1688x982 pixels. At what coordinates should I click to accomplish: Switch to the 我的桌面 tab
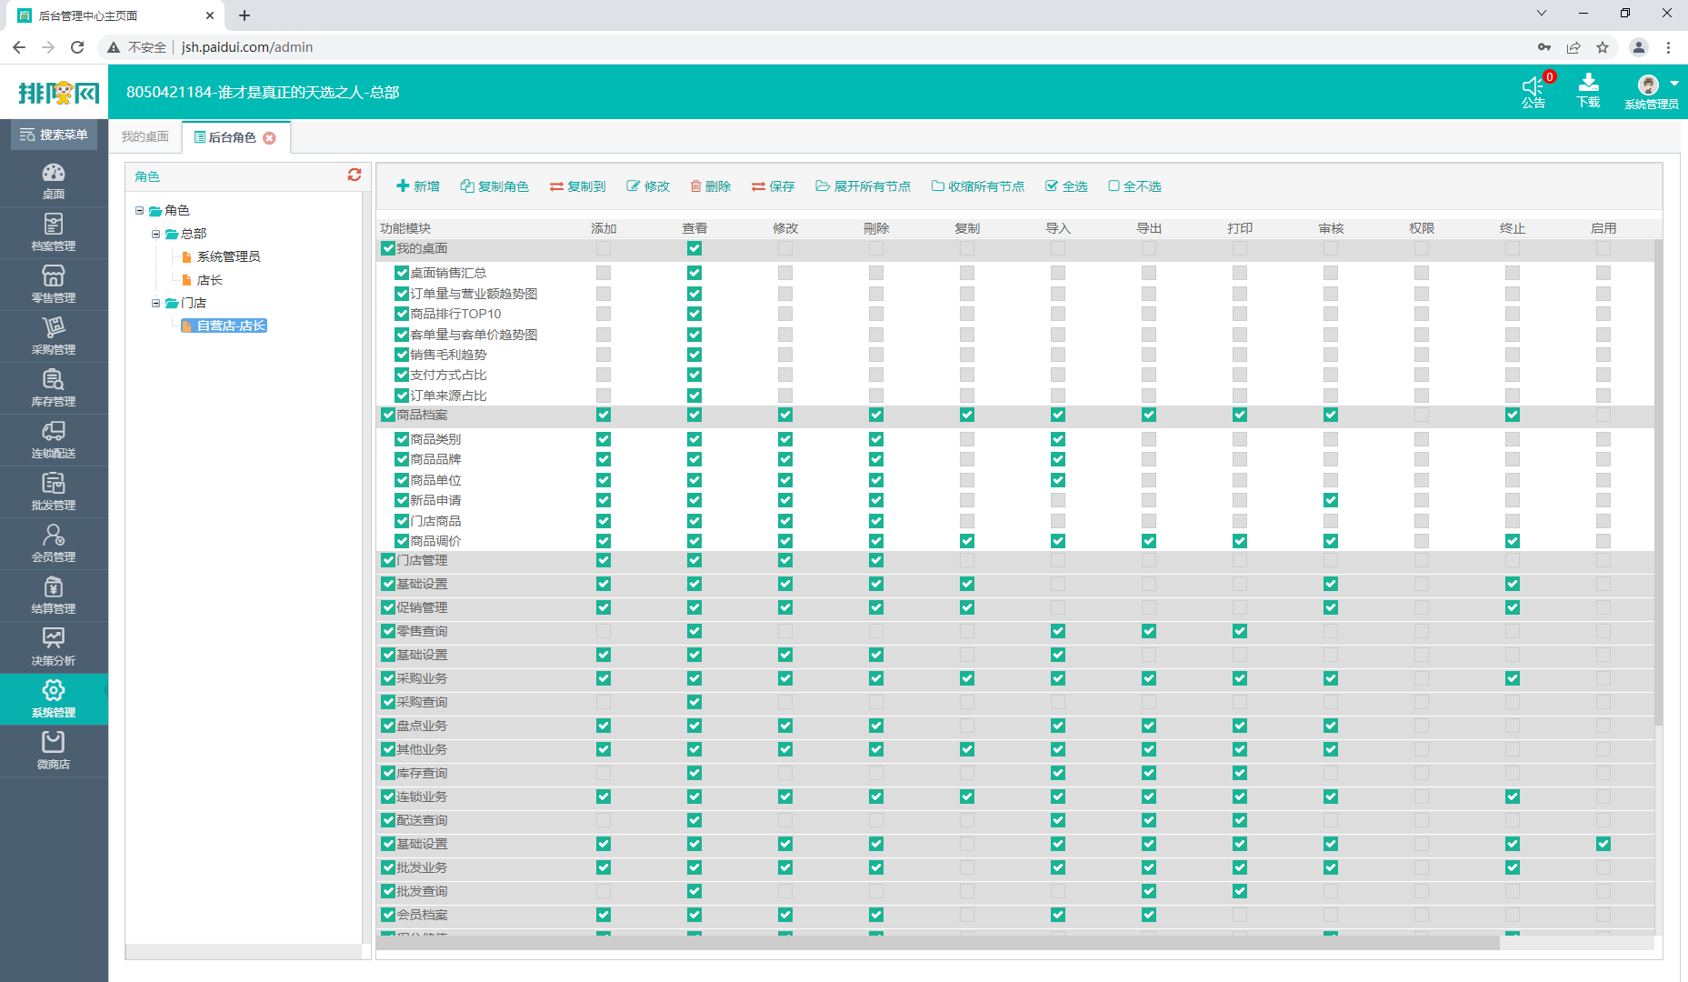(145, 136)
